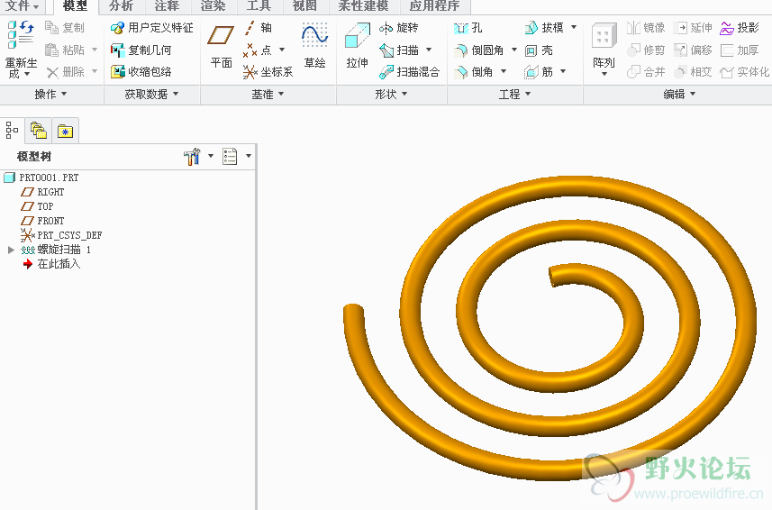Switch to the 注释 ribbon tab
772x510 pixels.
pyautogui.click(x=167, y=6)
